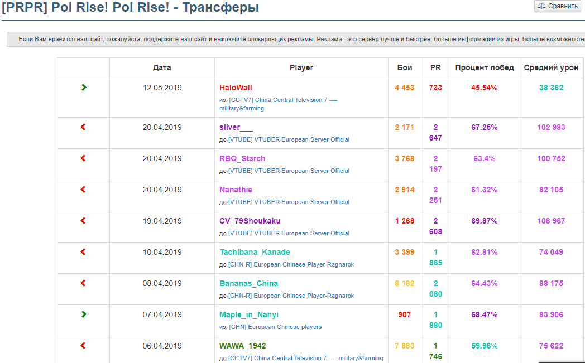The height and width of the screenshot is (363, 585).
Task: Click the Сравнить compare button
Action: [x=558, y=6]
